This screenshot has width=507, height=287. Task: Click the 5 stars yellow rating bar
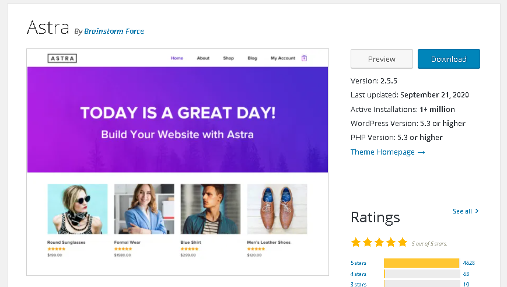point(421,262)
